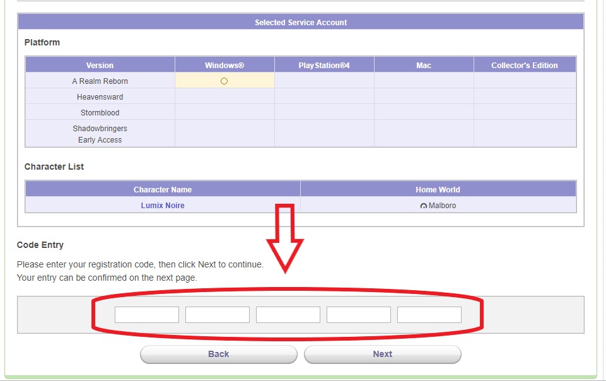Click the Heavensward row label
606x381 pixels.
(x=100, y=97)
